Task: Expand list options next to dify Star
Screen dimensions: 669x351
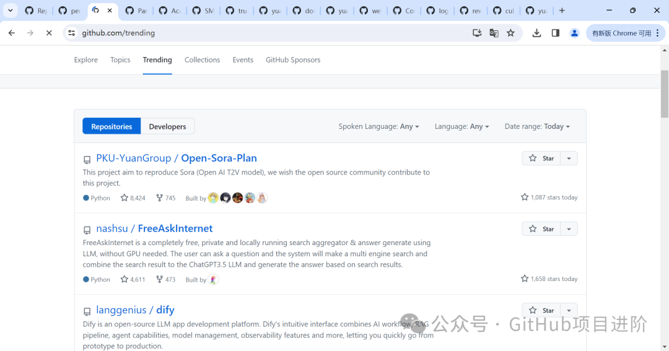Action: tap(569, 310)
